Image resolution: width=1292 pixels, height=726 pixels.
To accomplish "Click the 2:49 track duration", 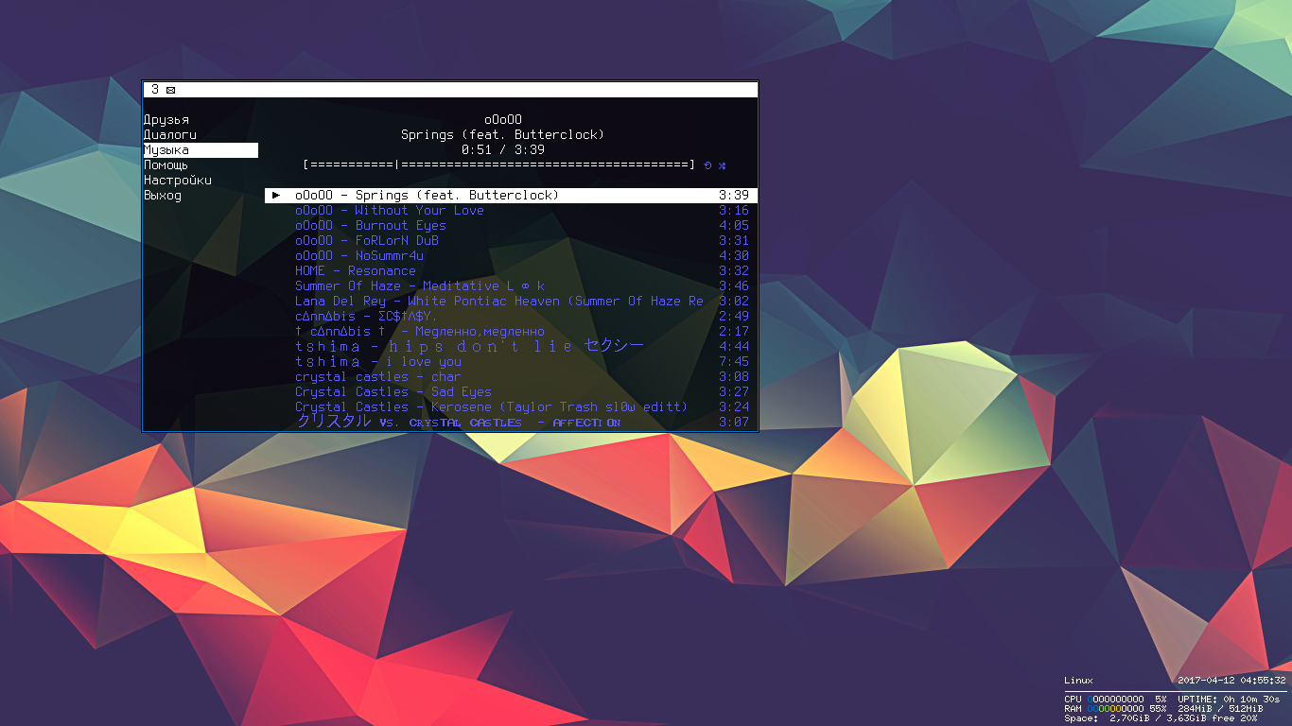I will (x=734, y=317).
